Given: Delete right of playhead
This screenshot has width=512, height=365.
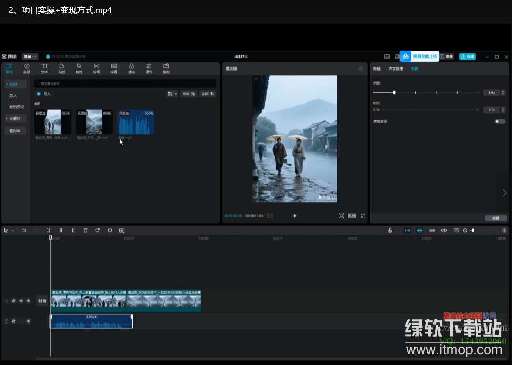Looking at the screenshot, I should [x=73, y=231].
